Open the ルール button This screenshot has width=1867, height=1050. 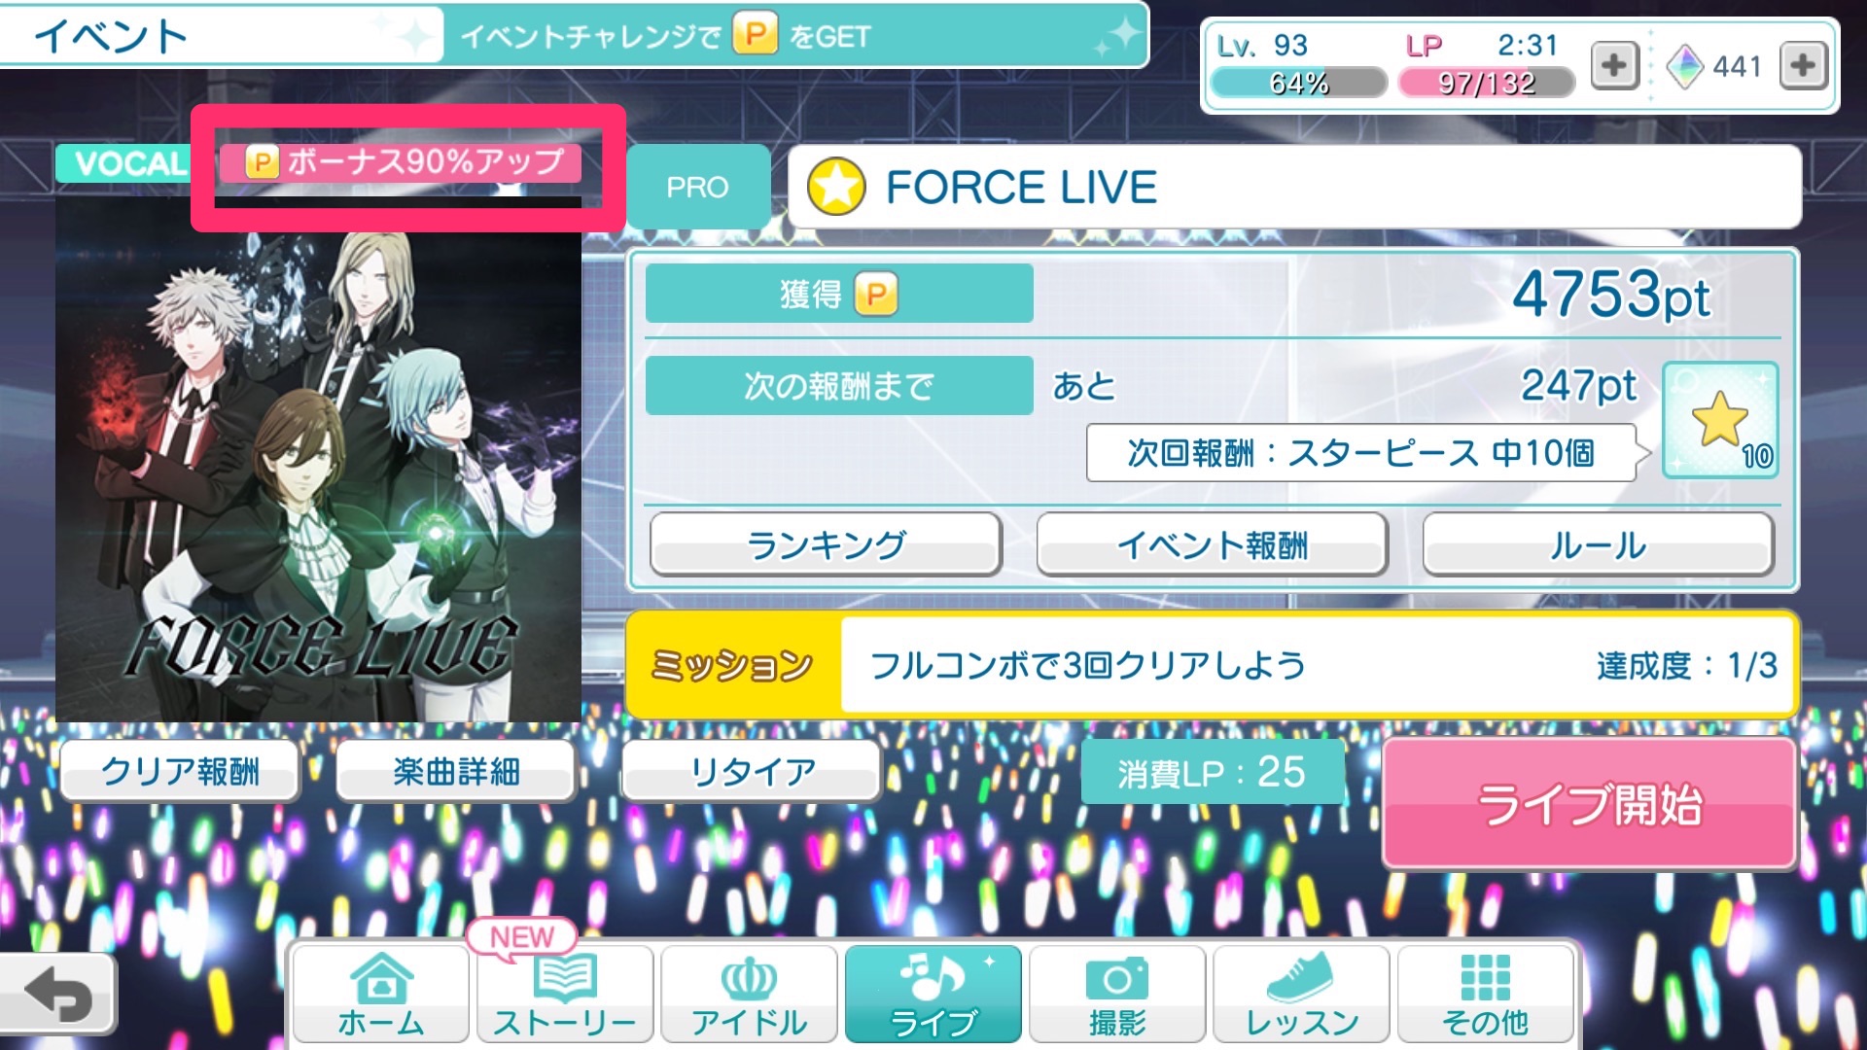(x=1598, y=544)
